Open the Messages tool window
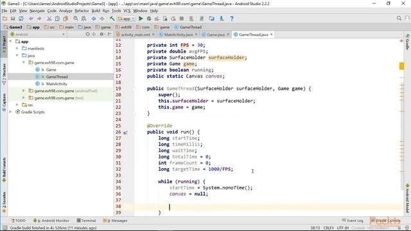This screenshot has height=231, width=411. tap(116, 221)
